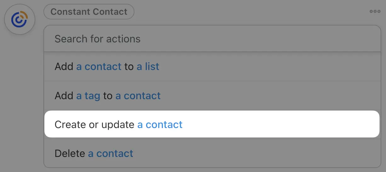Click the word "to" before "a list"
The image size is (386, 172).
click(x=129, y=67)
